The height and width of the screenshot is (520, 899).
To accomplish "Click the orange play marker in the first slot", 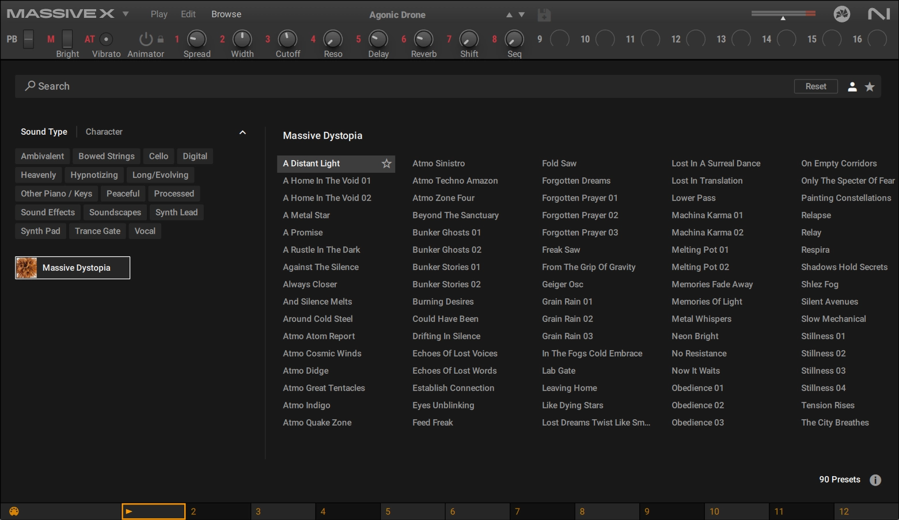I will 129,511.
